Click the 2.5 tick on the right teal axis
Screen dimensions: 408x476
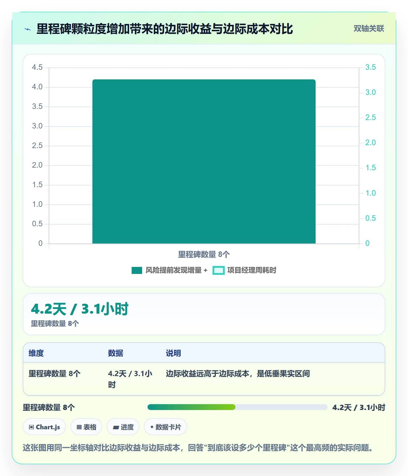click(371, 117)
